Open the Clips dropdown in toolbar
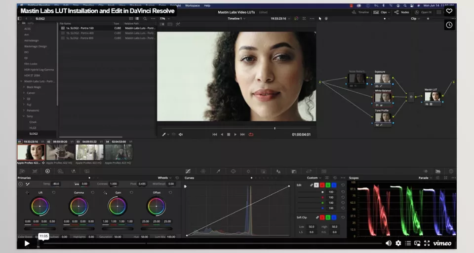This screenshot has height=253, width=474. click(382, 12)
